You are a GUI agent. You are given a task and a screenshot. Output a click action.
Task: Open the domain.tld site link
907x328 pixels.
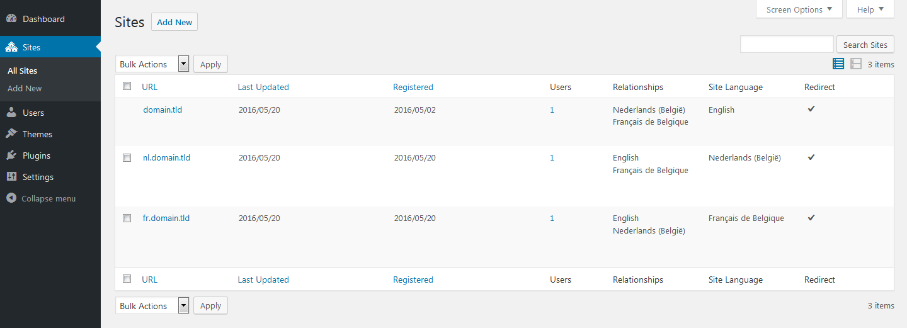163,110
